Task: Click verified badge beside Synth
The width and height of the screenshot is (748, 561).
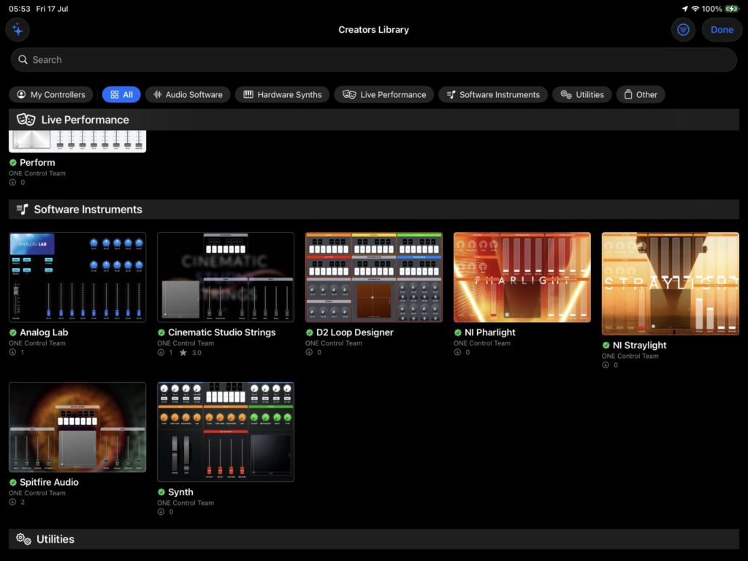Action: click(x=161, y=492)
